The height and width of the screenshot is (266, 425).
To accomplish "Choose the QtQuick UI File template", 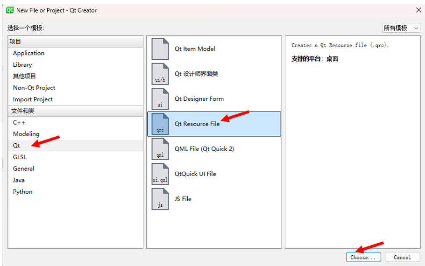I will 214,174.
